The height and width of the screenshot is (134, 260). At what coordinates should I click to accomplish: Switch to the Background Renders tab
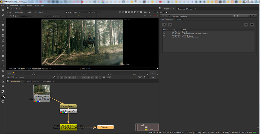(x=185, y=9)
